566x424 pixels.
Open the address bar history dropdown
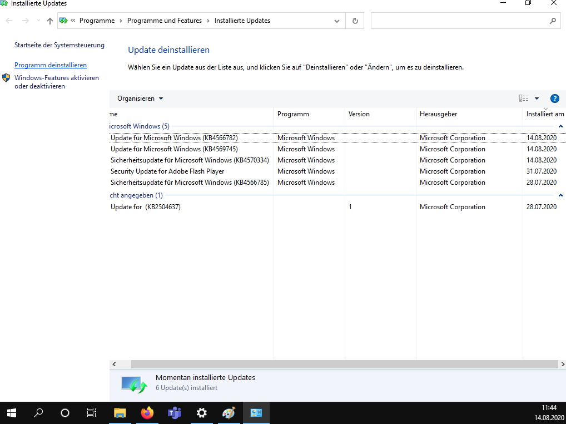coord(337,21)
